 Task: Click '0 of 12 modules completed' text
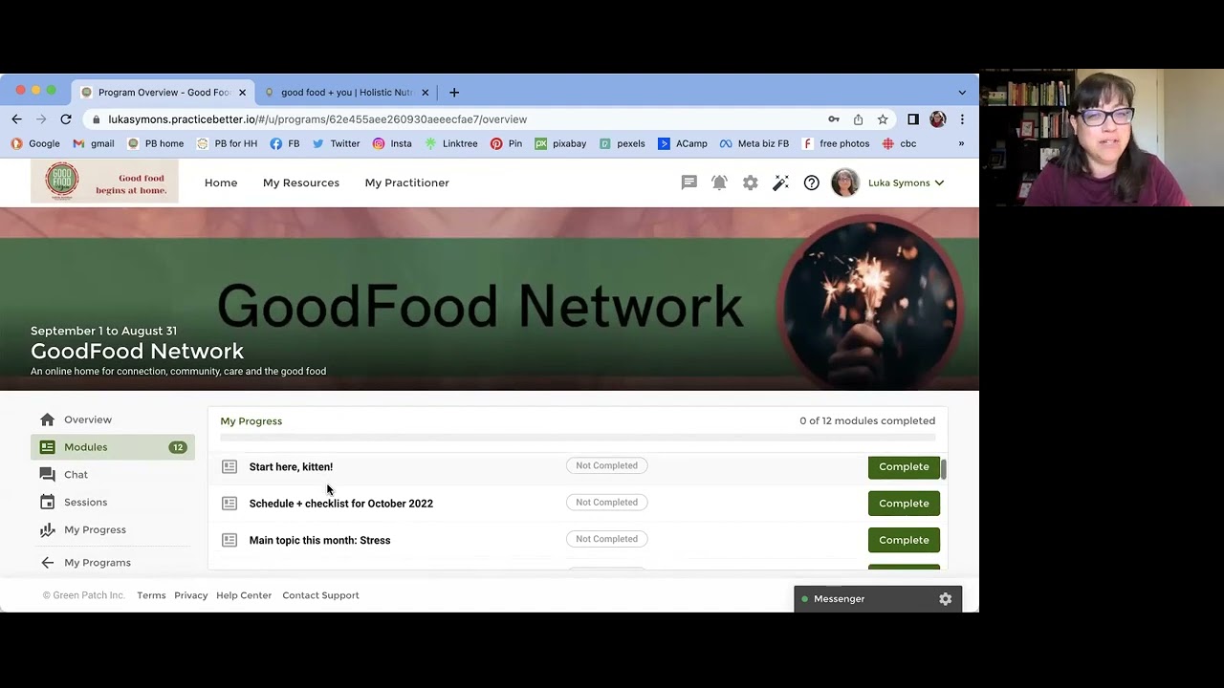pyautogui.click(x=867, y=420)
